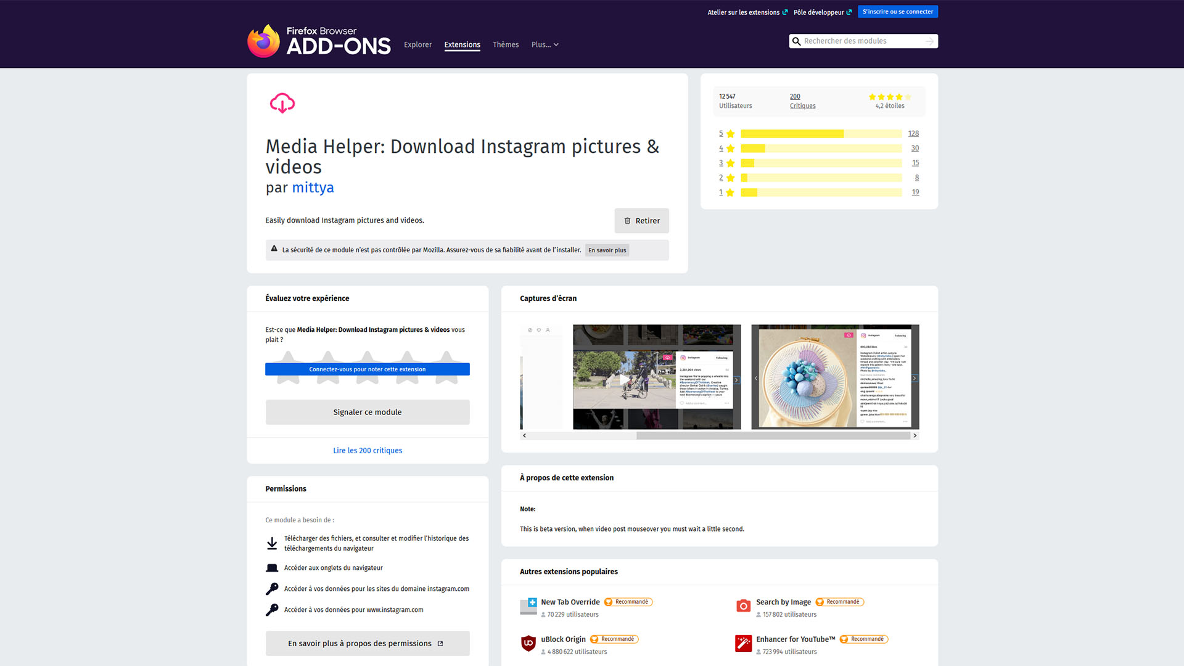Screen dimensions: 1184x666
Task: Click the fifth rating star
Action: point(446,368)
